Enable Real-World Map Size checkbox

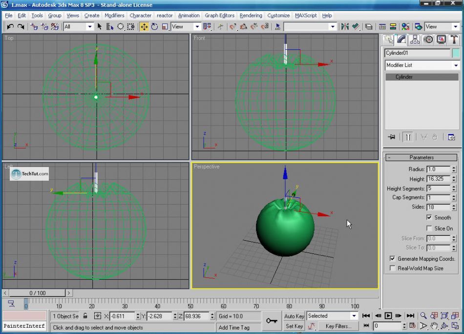pyautogui.click(x=392, y=268)
